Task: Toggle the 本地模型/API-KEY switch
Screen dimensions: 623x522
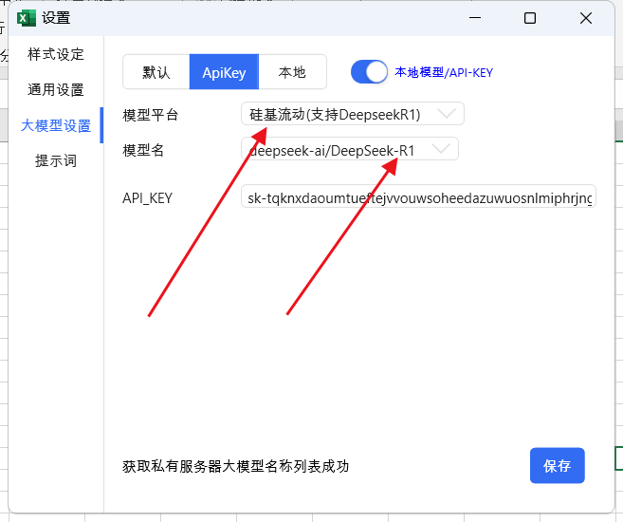Action: (369, 72)
